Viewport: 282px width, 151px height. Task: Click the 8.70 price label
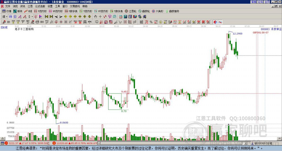point(124,111)
